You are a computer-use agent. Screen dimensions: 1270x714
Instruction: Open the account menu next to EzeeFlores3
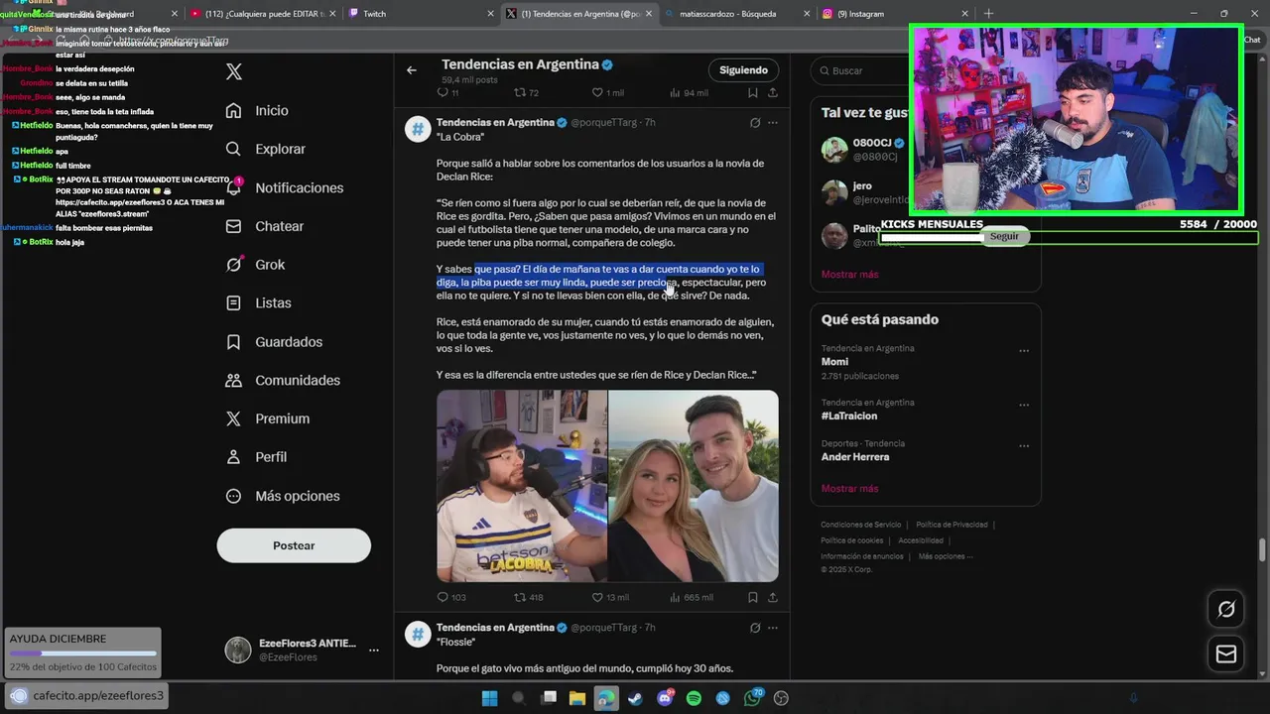(x=374, y=651)
